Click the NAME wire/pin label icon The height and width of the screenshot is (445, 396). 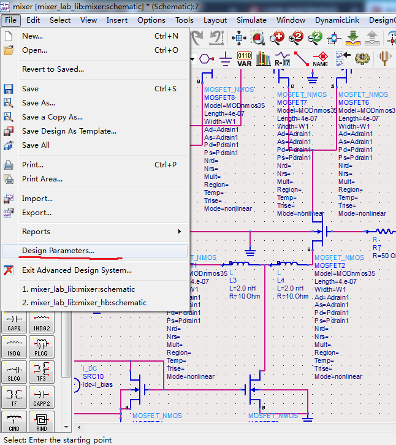click(x=321, y=59)
